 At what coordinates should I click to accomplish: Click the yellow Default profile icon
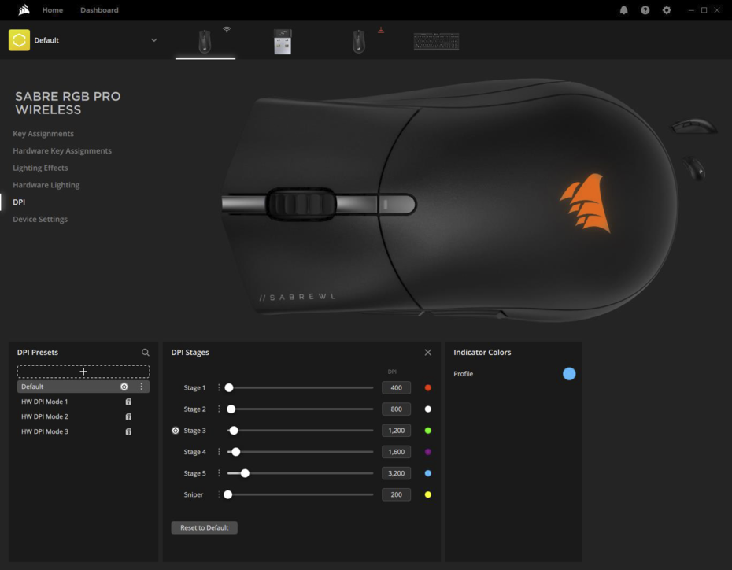[19, 40]
